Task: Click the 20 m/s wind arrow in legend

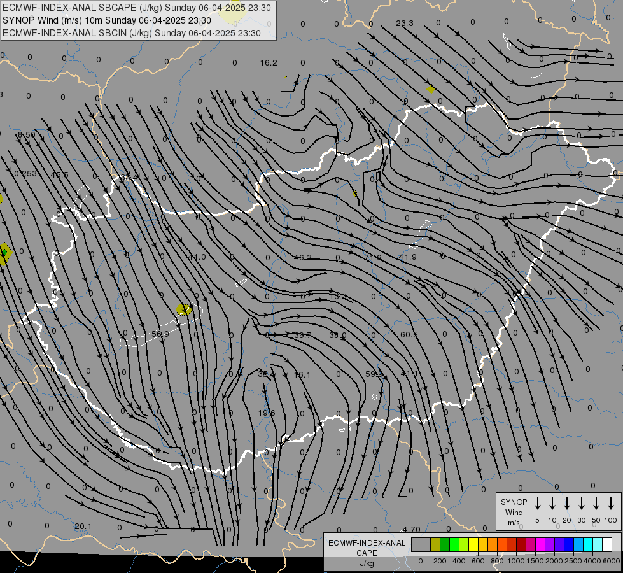Action: coord(567,504)
